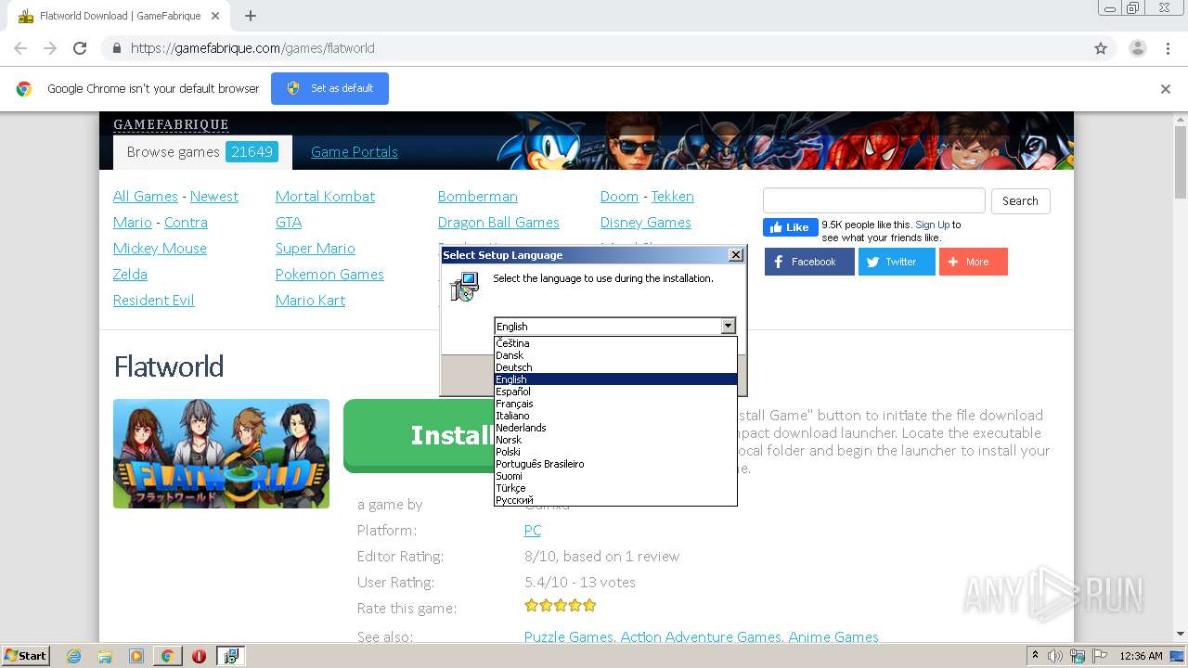Click the GameFabrique logo
This screenshot has height=668, width=1188.
point(171,124)
